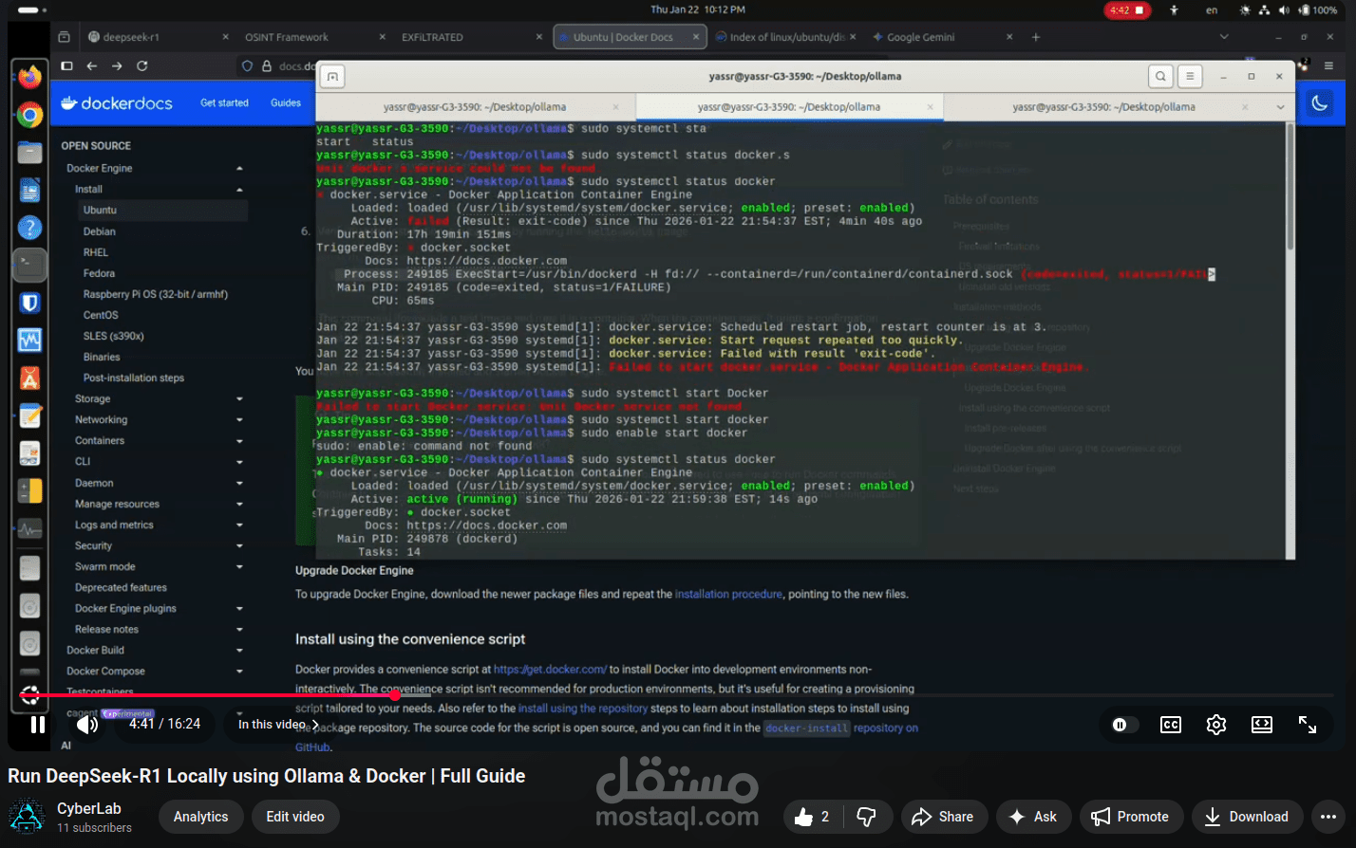Toggle the night mode moon button

click(x=1319, y=104)
